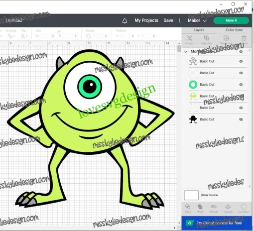Adjust the height H stepper arrows
Image resolution: width=254 pixels, height=231 pixels.
[76, 36]
